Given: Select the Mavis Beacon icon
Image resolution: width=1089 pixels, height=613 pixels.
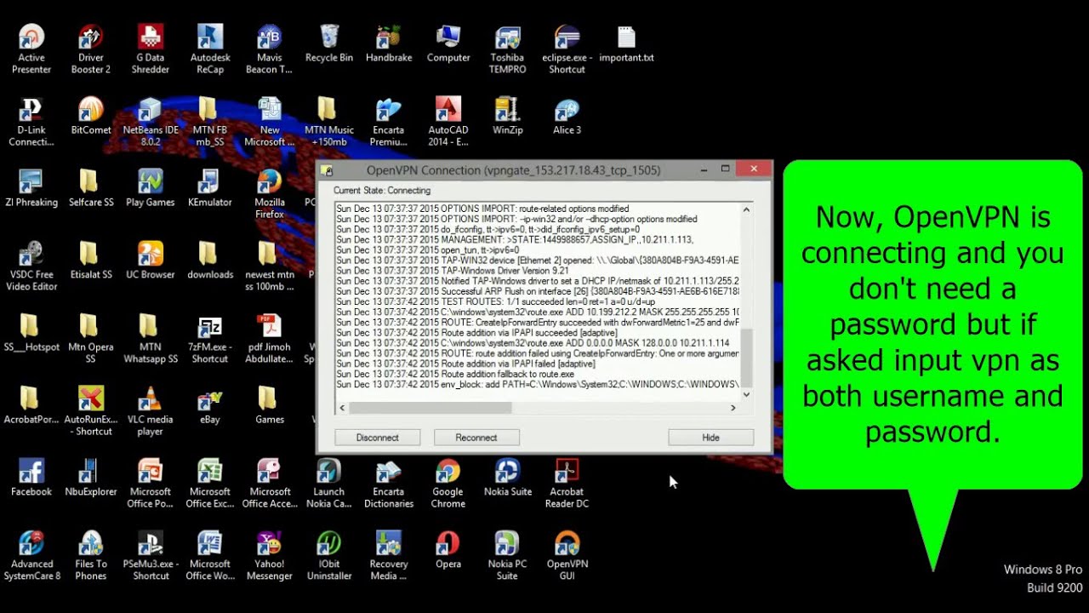Looking at the screenshot, I should 270,49.
